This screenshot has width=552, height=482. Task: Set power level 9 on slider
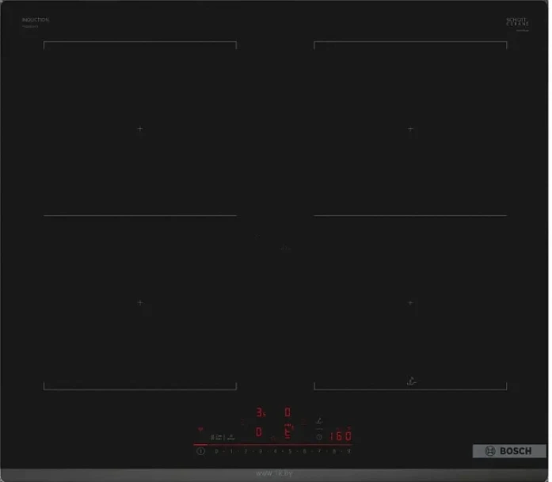(349, 451)
